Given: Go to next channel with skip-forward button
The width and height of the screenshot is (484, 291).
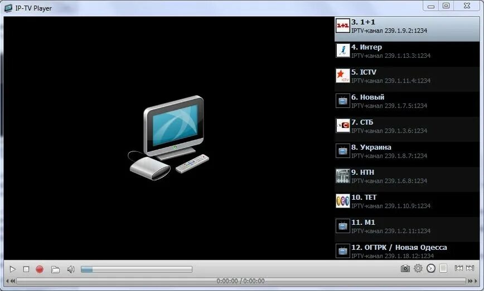Looking at the screenshot, I should (470, 268).
